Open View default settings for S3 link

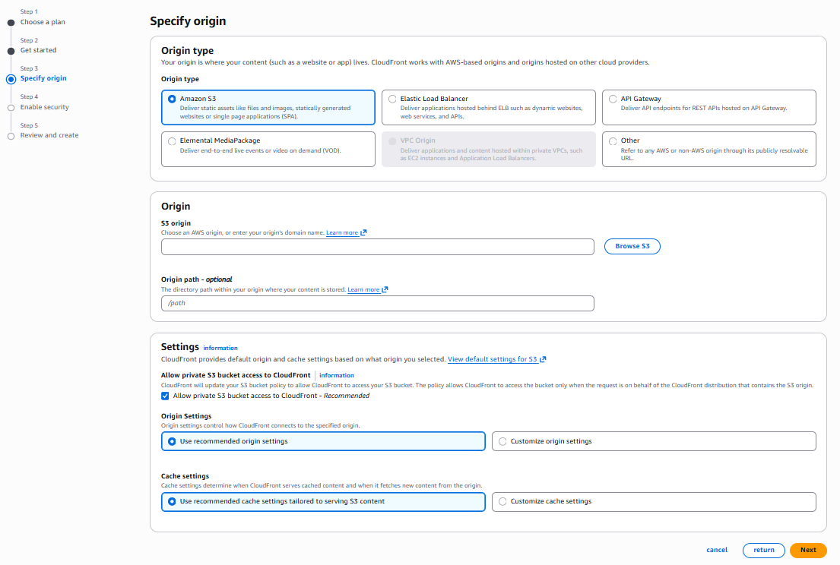[493, 359]
